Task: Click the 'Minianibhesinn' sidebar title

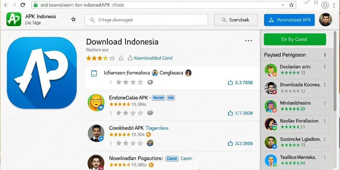Action: pyautogui.click(x=295, y=103)
